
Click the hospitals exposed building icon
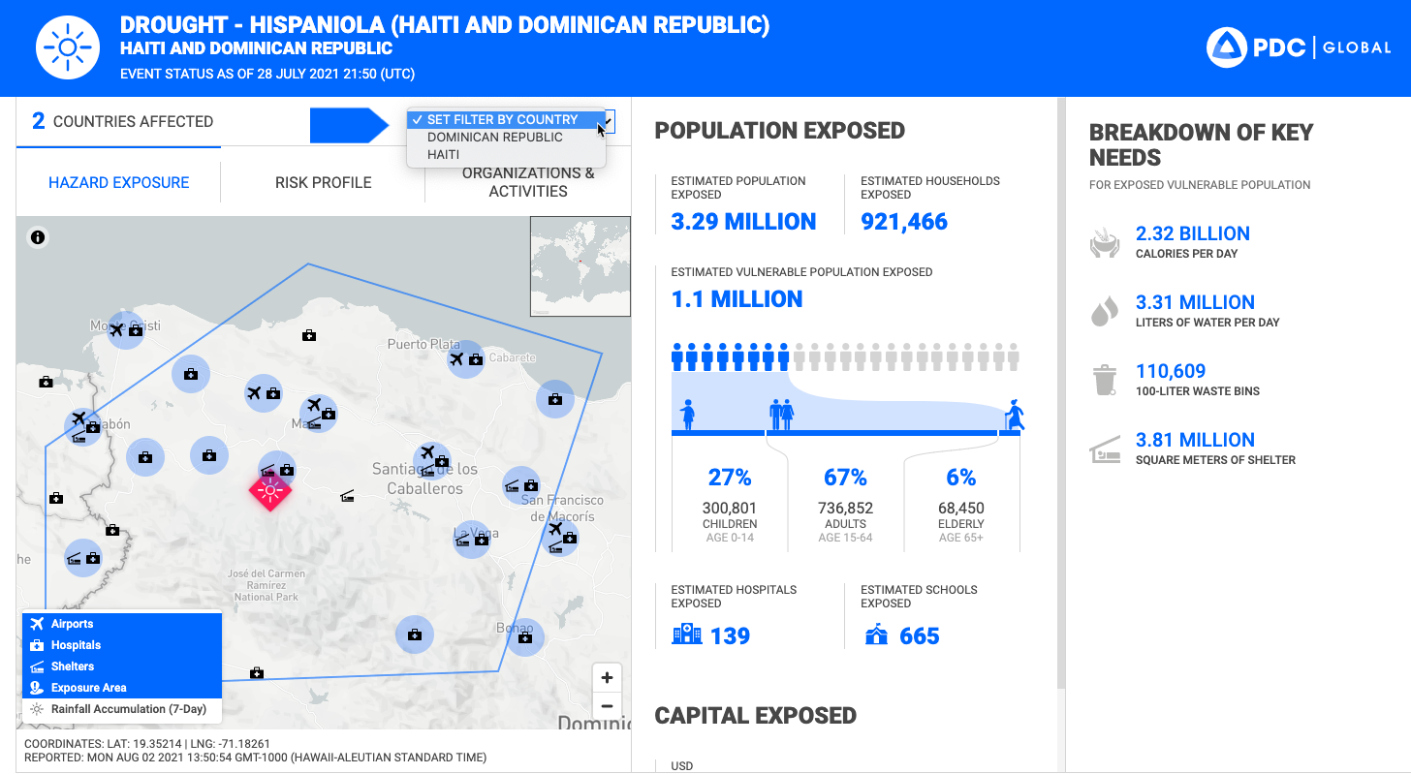[x=687, y=635]
